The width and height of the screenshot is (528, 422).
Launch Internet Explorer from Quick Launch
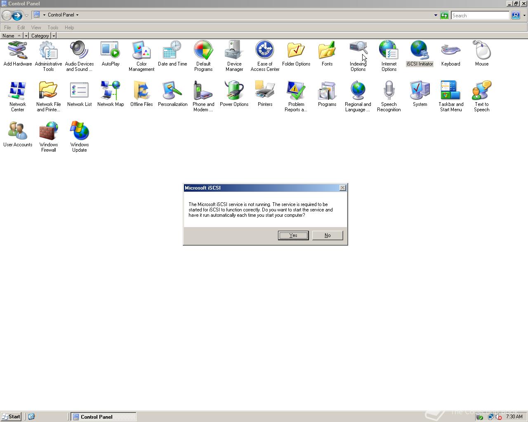(31, 417)
